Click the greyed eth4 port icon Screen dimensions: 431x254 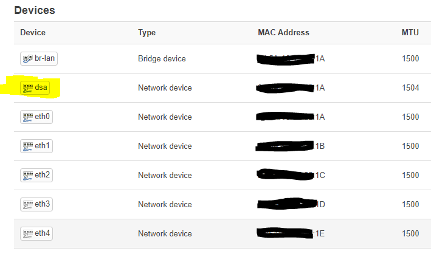[27, 234]
